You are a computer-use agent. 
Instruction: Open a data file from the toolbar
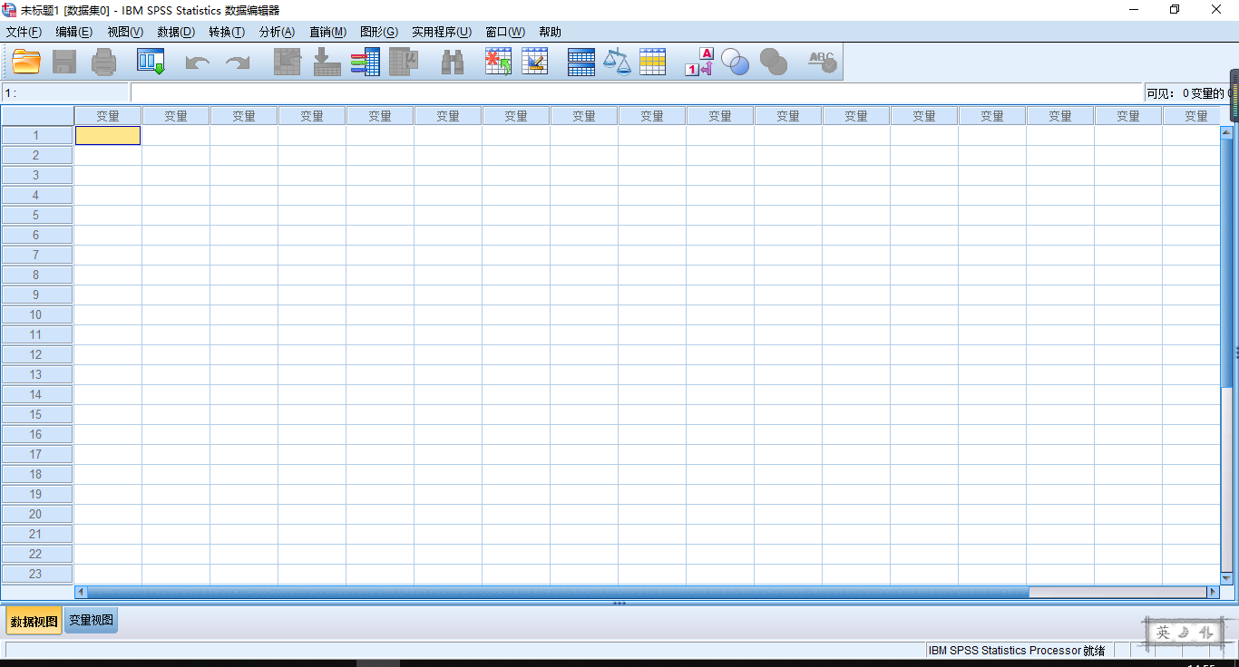coord(25,61)
